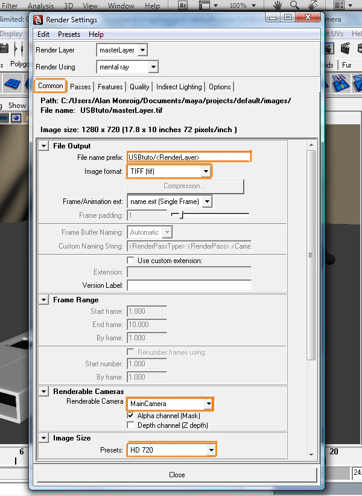362x496 pixels.
Task: Open the Analysis menu in the top bar
Action: point(41,5)
